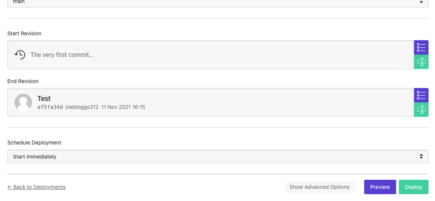
Task: Go back to Deployments
Action: [37, 187]
